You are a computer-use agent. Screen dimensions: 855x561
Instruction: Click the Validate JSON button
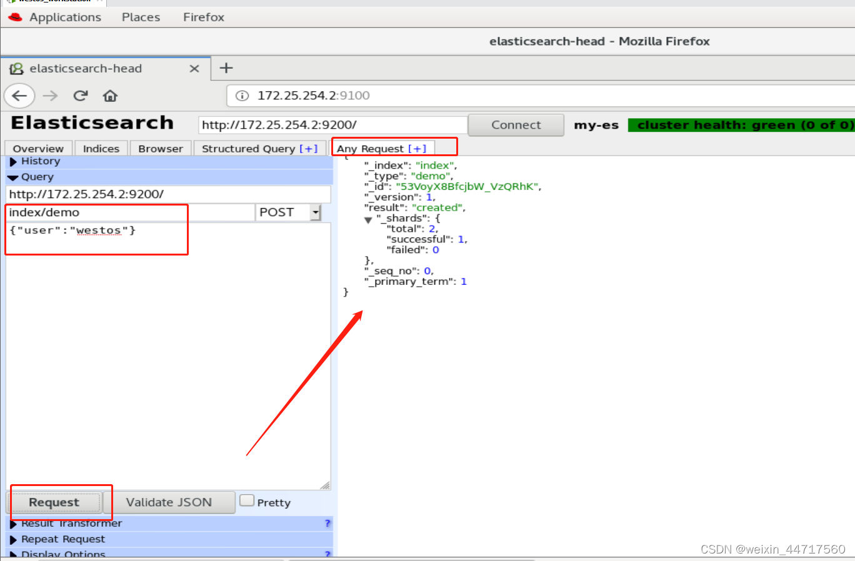click(x=169, y=502)
